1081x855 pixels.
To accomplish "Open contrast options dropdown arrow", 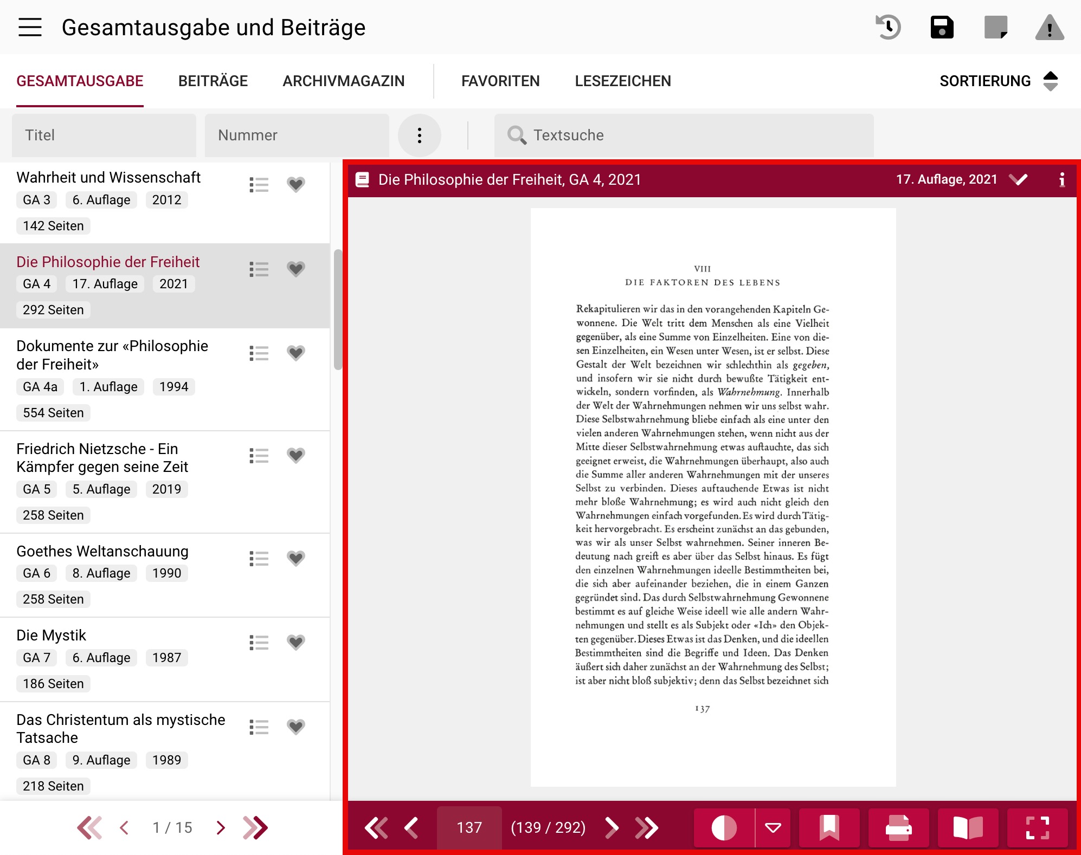I will pos(773,827).
